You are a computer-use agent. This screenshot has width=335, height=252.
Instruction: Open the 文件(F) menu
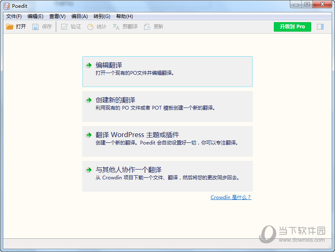pos(14,16)
